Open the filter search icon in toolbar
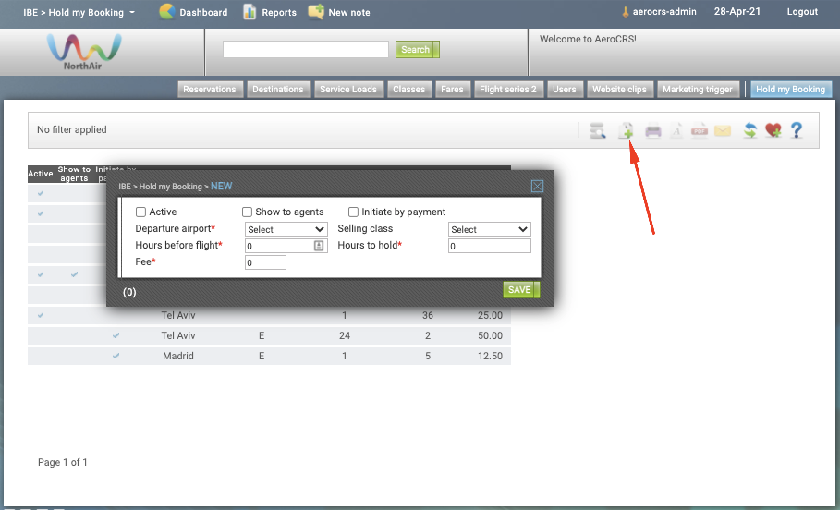840x510 pixels. (x=597, y=130)
